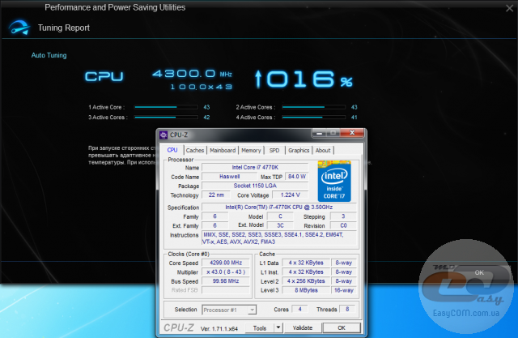Click the Level 3 value 8 MBytes
Image resolution: width=518 pixels, height=338 pixels.
click(306, 290)
